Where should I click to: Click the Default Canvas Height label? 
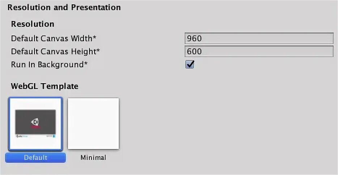click(54, 51)
